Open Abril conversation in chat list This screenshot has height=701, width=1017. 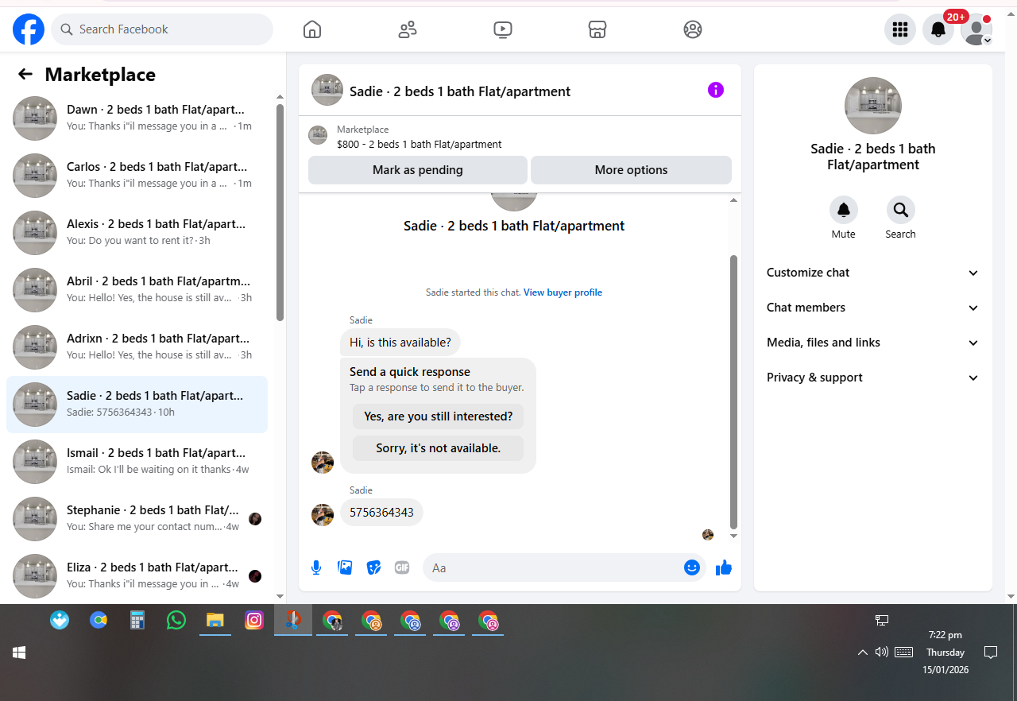coord(137,290)
